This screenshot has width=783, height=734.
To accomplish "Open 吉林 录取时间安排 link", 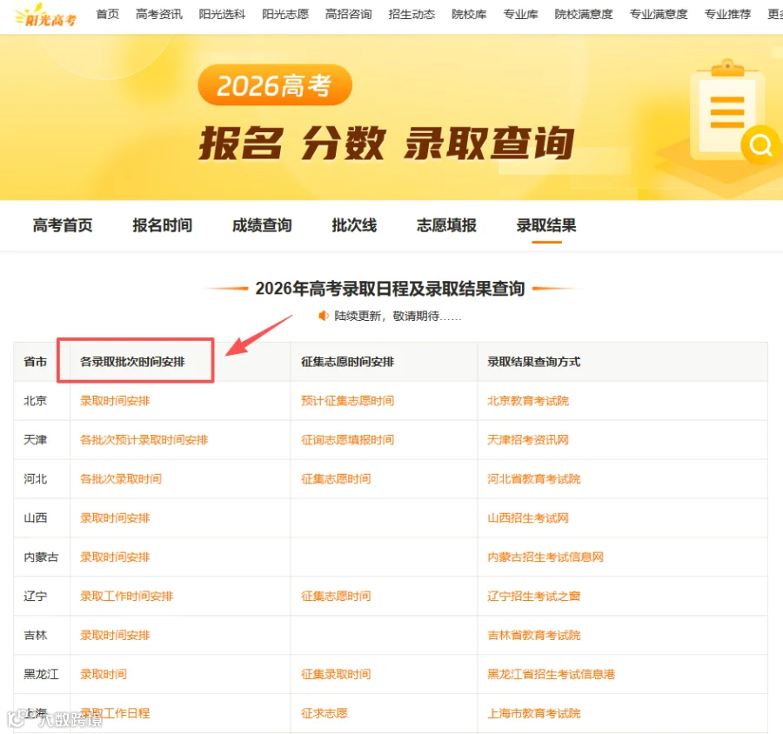I will (x=115, y=635).
